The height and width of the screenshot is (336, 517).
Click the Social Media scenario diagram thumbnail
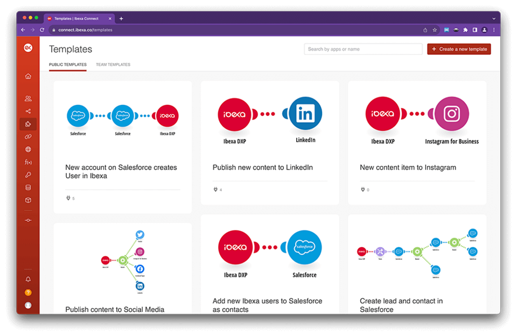coord(124,262)
